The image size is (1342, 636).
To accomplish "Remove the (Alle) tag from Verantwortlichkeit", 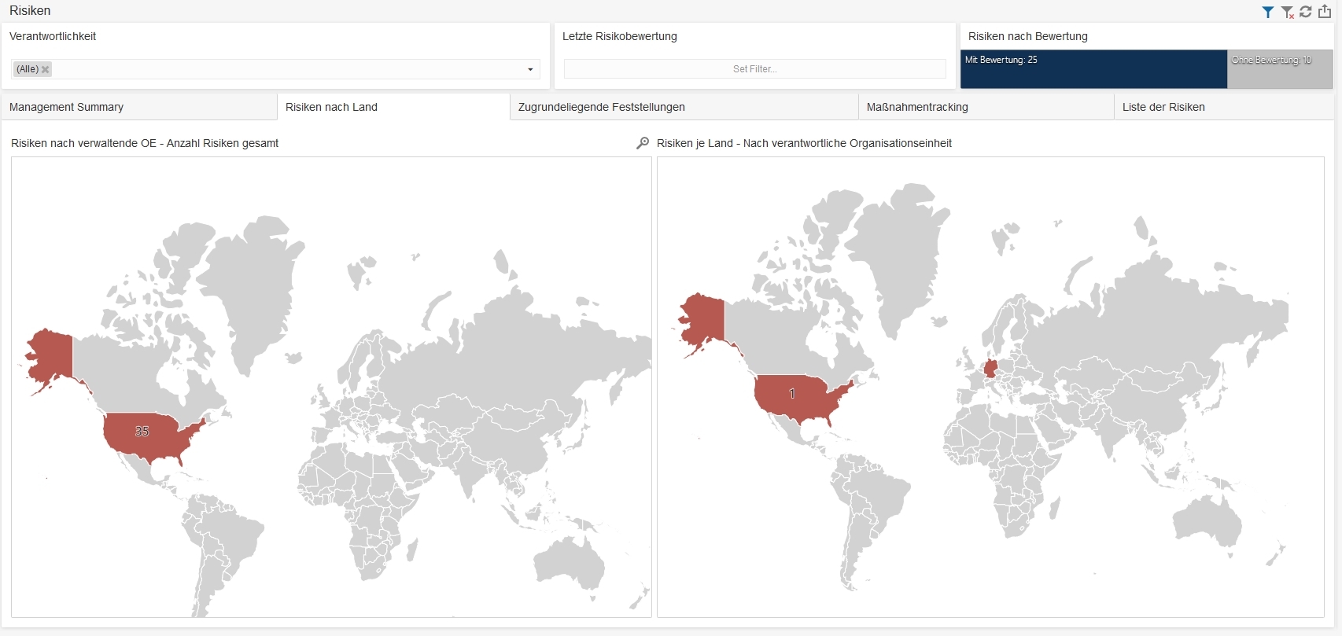I will (46, 69).
